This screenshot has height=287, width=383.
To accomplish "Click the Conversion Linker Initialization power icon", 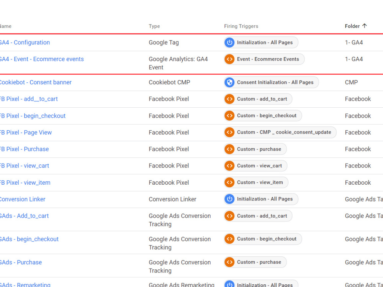I will click(229, 199).
